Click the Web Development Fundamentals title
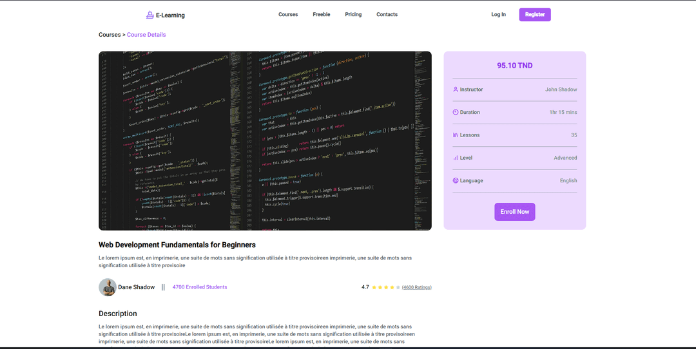 click(177, 245)
